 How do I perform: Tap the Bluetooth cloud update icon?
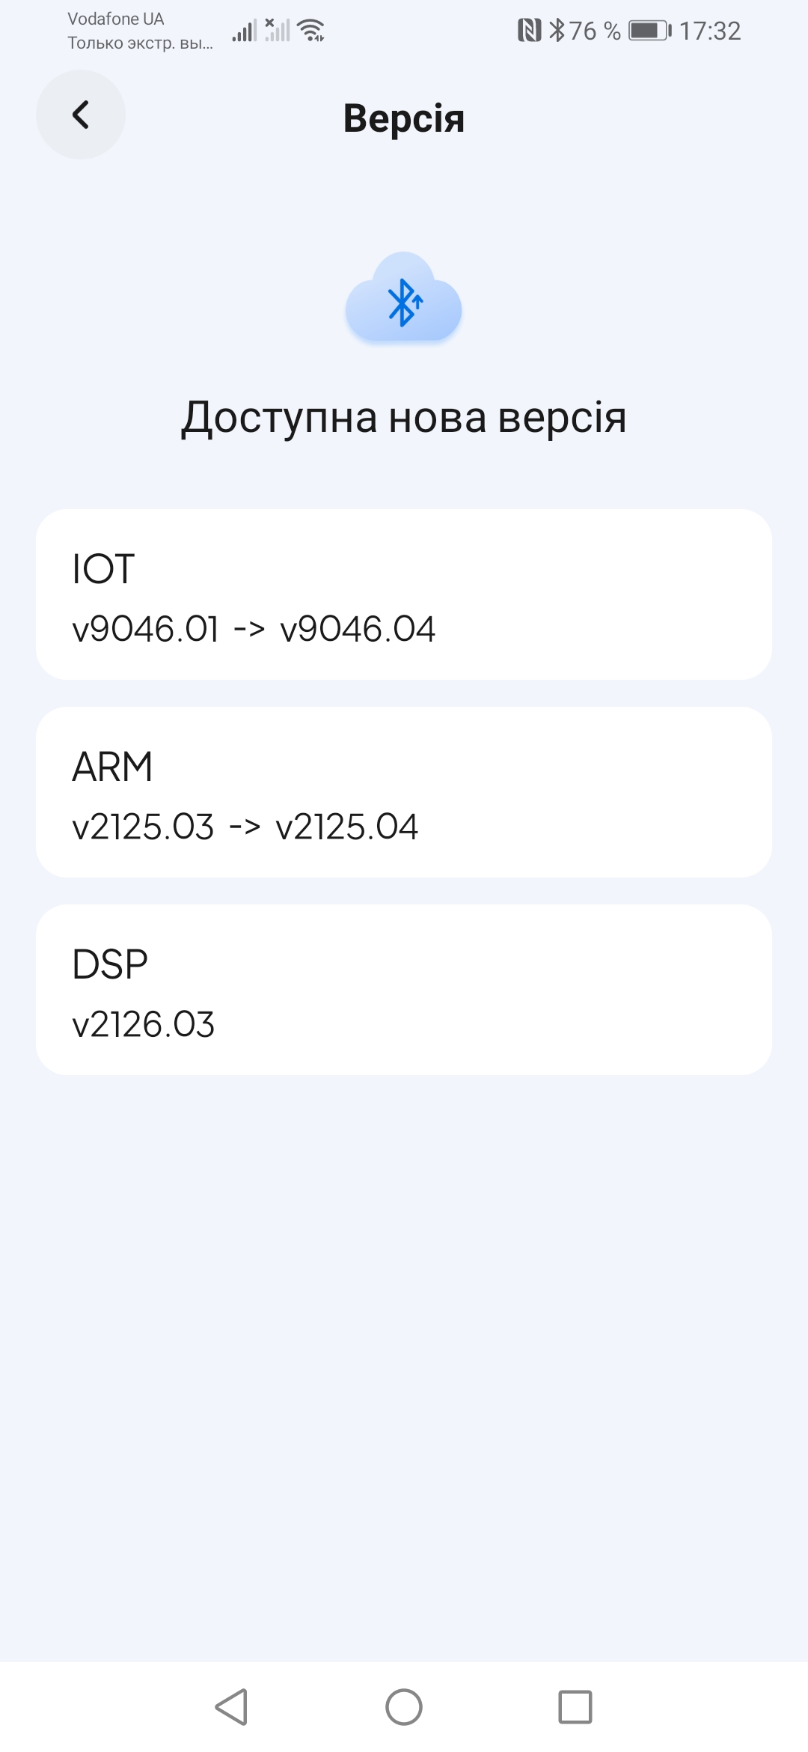(x=403, y=299)
